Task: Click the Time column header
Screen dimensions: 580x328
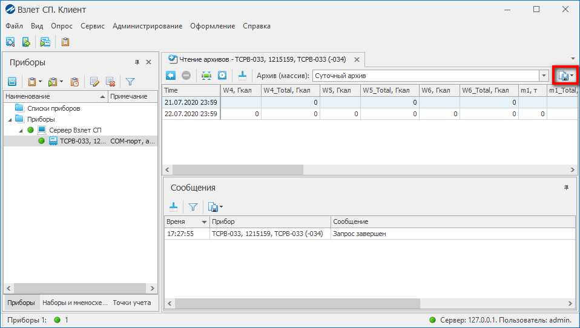Action: coord(191,90)
